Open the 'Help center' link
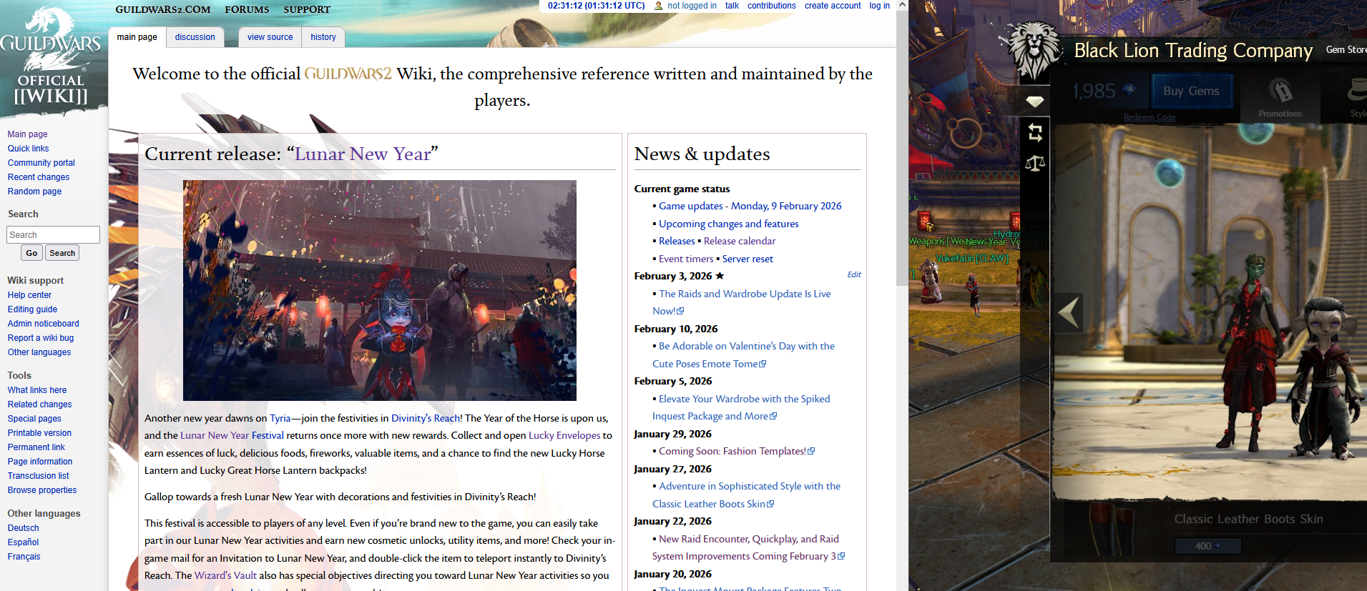 pos(29,295)
